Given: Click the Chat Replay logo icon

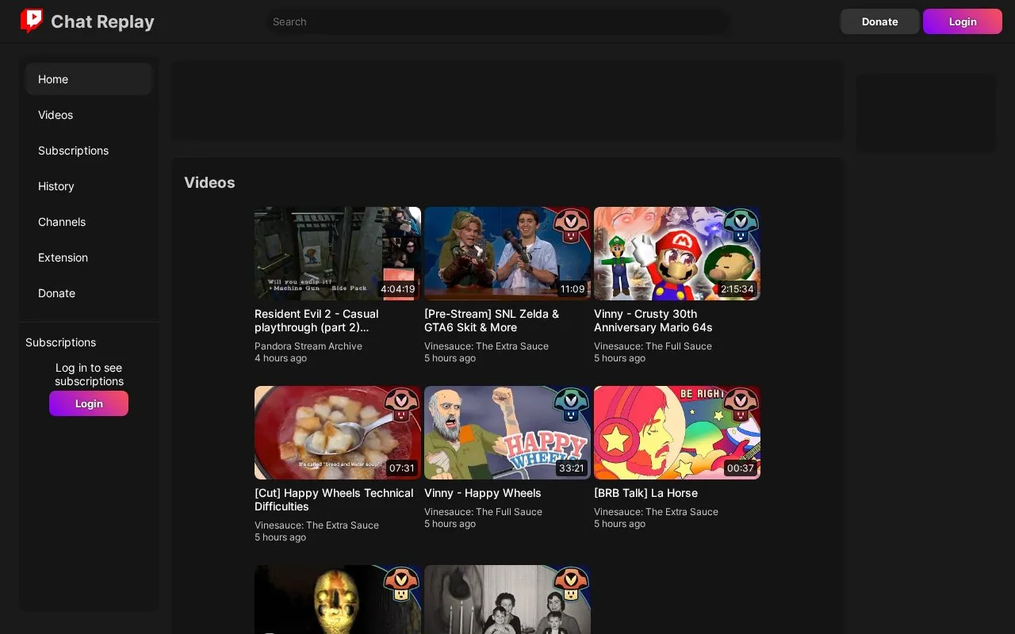Looking at the screenshot, I should point(32,21).
